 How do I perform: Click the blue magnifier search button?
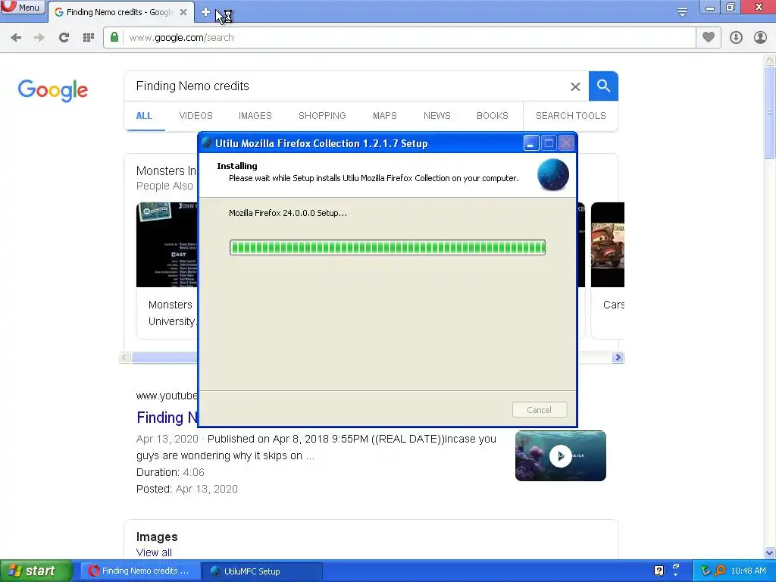coord(603,86)
